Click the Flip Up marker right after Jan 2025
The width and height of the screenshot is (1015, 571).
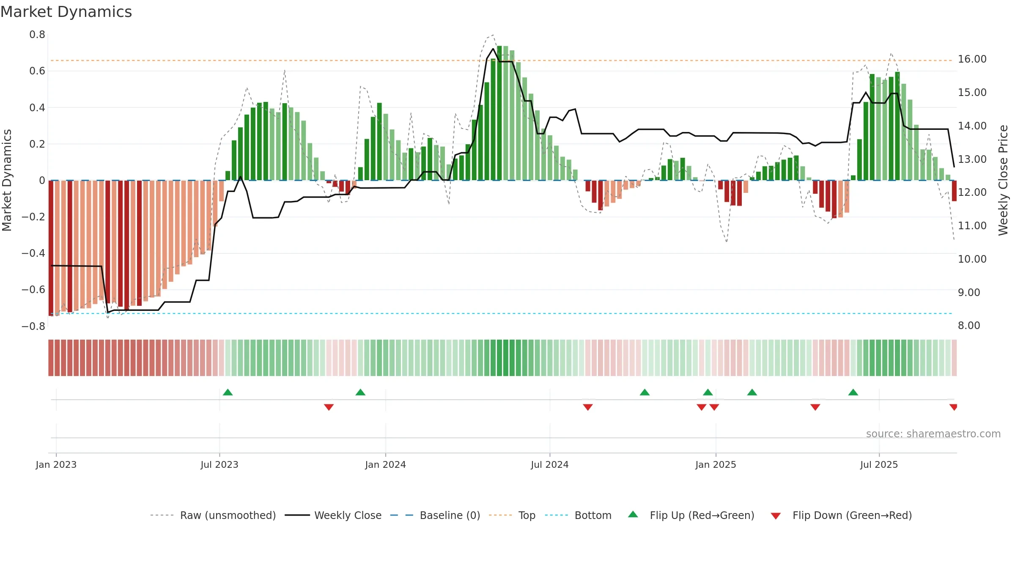(752, 392)
